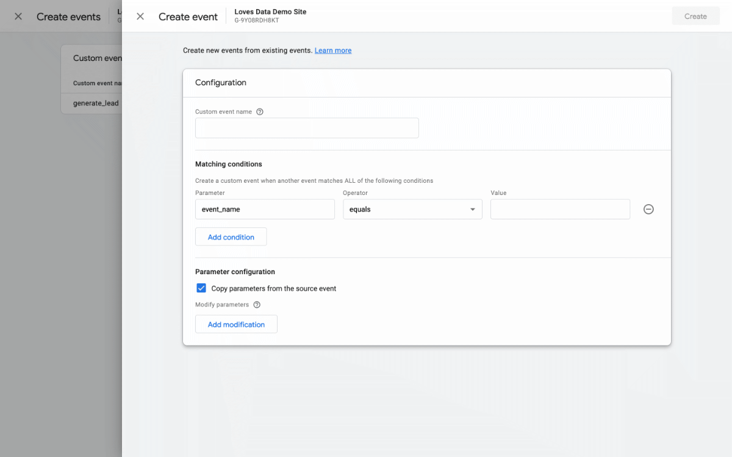Click the Modify parameters help icon

click(257, 305)
